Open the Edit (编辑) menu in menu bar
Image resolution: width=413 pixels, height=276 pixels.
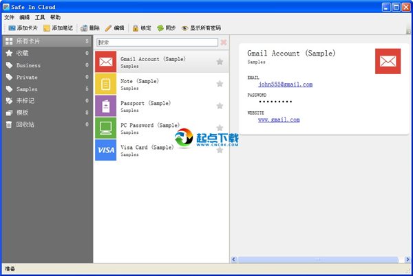click(x=25, y=17)
